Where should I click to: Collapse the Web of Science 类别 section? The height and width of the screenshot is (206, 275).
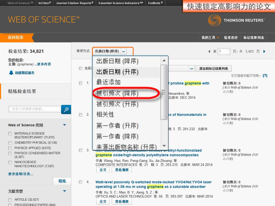(x=64, y=125)
